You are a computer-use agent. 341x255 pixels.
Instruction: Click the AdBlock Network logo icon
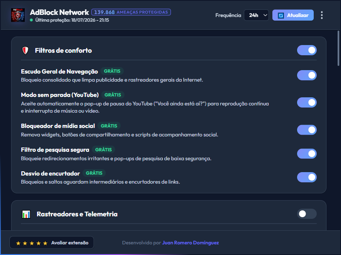18,15
